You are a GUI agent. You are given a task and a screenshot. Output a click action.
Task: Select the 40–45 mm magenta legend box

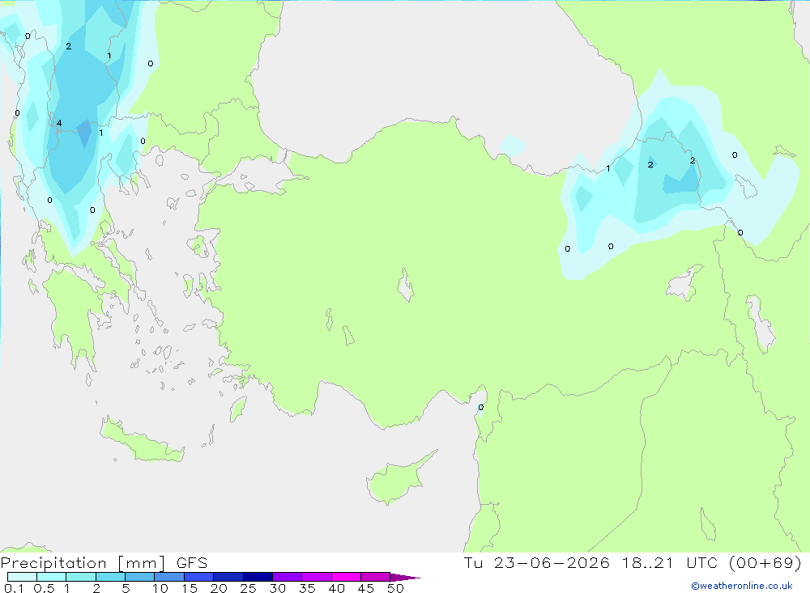[x=346, y=577]
